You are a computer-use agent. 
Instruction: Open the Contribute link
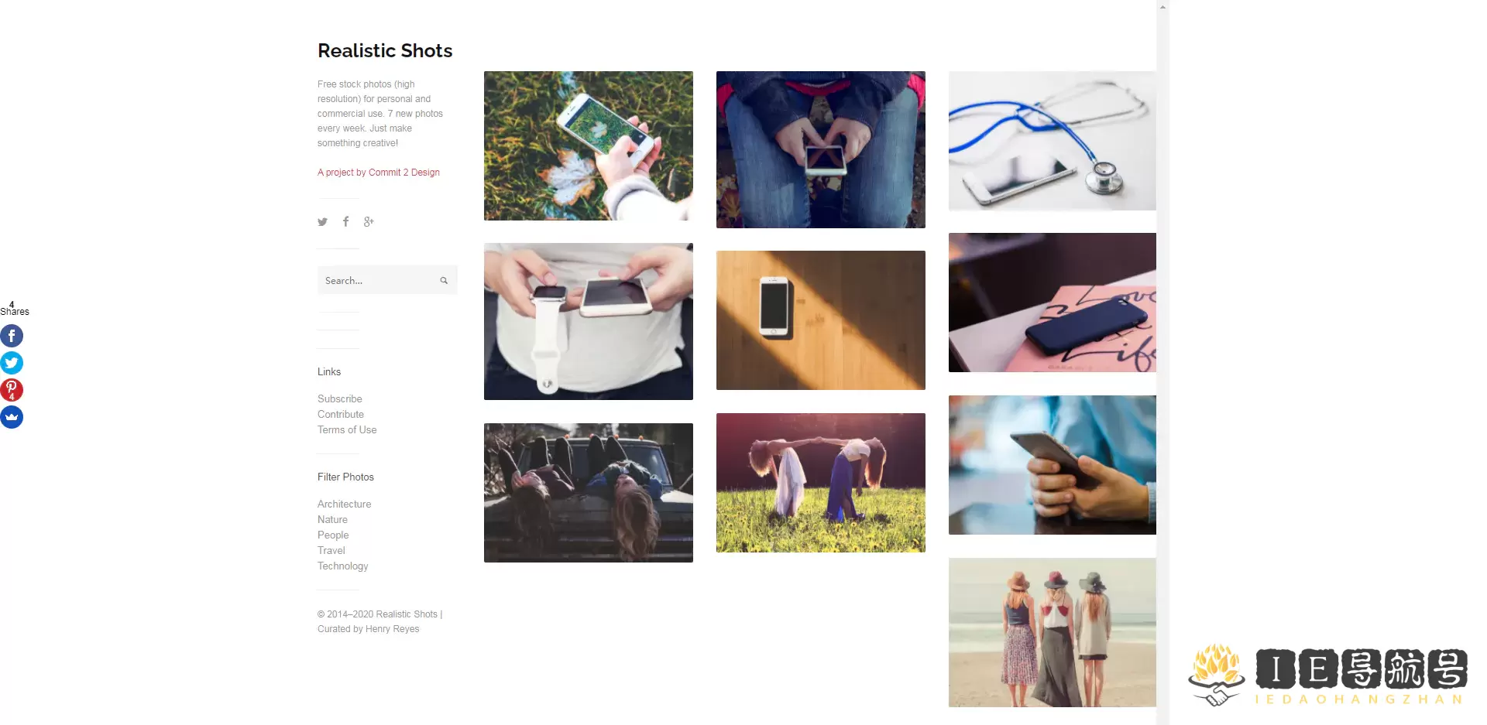[341, 414]
